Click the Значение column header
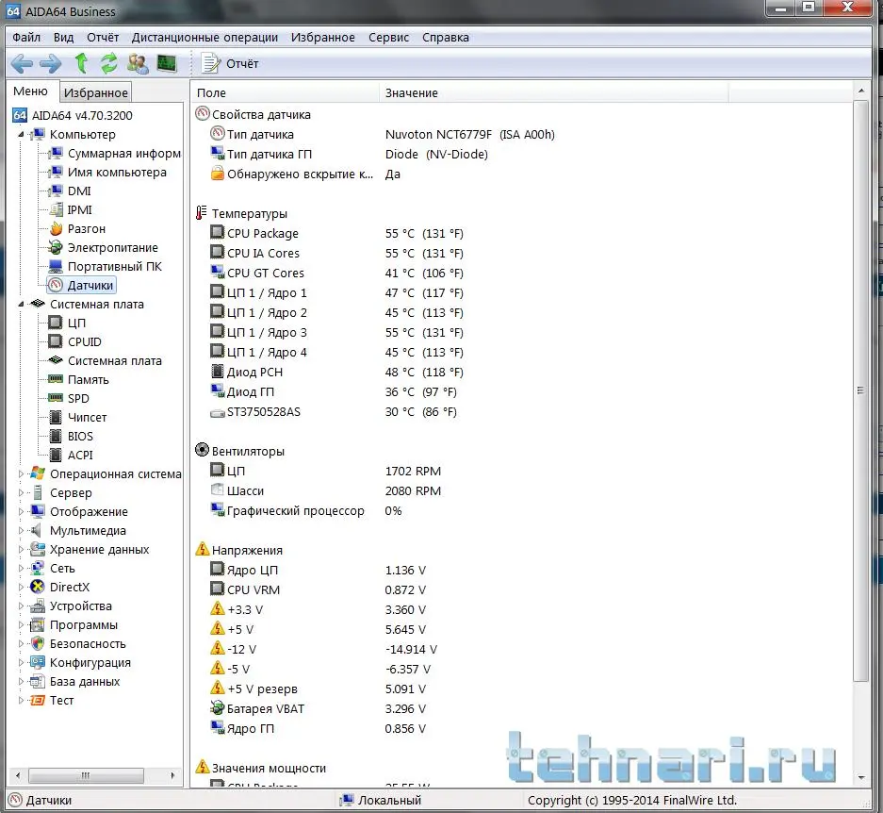Image resolution: width=883 pixels, height=813 pixels. coord(554,93)
